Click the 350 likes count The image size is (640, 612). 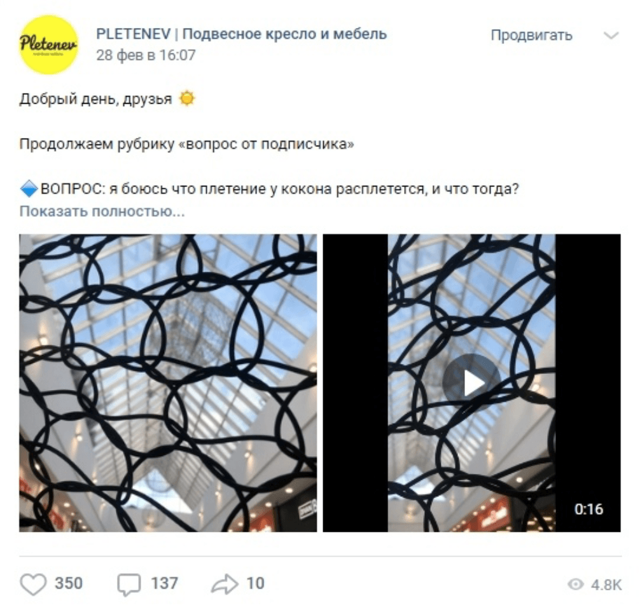tap(69, 583)
